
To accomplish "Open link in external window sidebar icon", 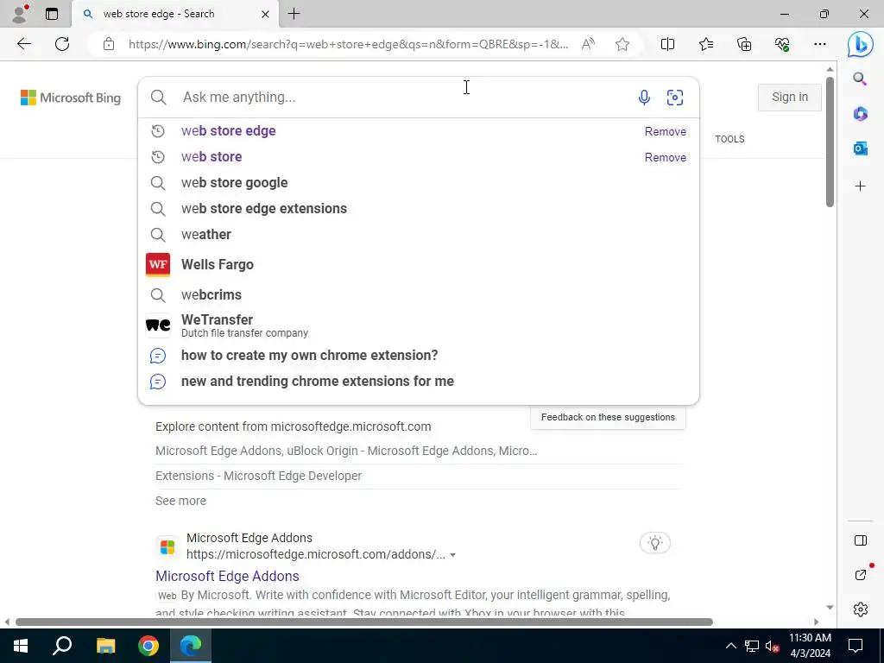I will click(861, 574).
